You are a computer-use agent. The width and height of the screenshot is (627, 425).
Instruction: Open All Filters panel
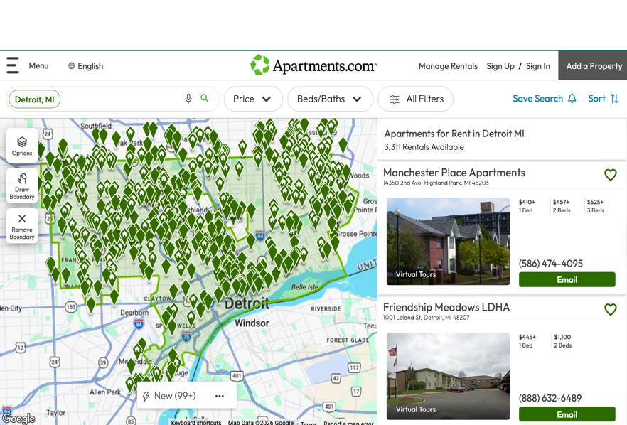[x=415, y=99]
